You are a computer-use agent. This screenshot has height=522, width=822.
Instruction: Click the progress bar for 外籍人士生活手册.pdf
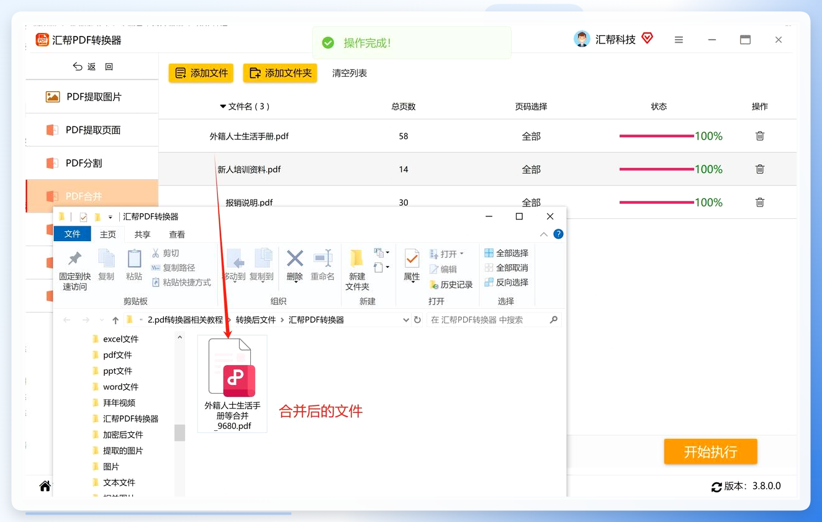(x=656, y=136)
